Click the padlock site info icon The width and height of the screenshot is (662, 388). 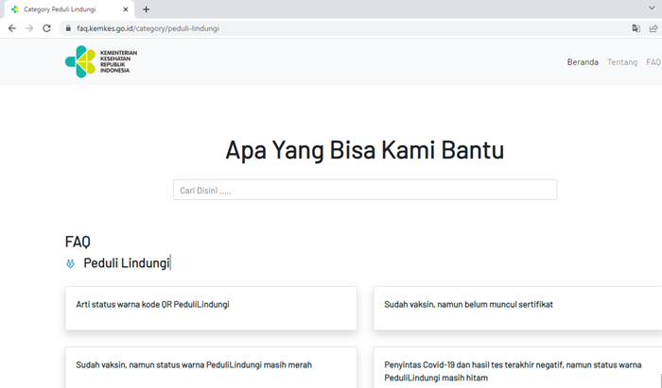click(68, 28)
